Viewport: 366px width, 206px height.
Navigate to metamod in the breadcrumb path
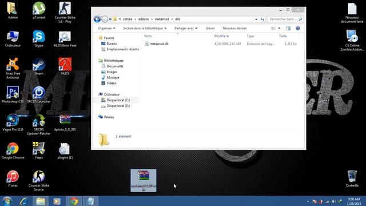[x=162, y=19]
